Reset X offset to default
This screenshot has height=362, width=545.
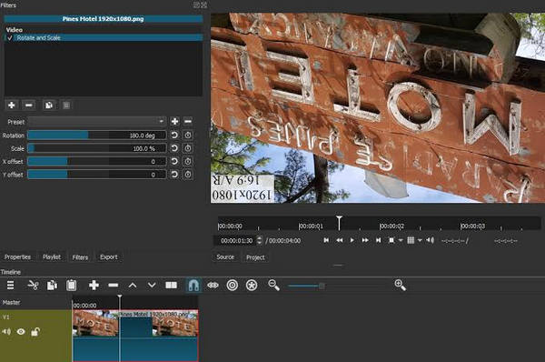174,161
